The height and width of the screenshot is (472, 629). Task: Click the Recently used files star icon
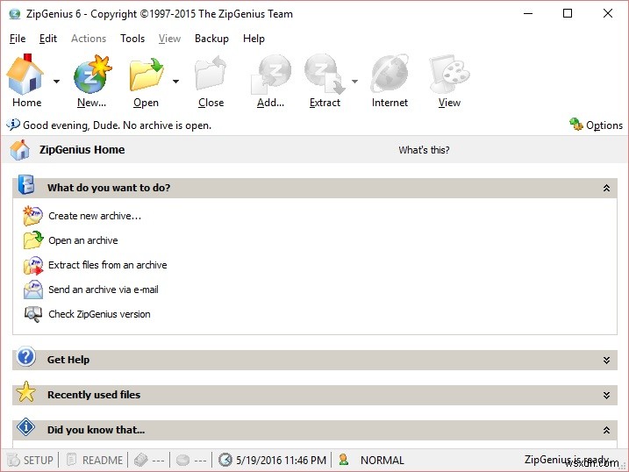pos(26,392)
